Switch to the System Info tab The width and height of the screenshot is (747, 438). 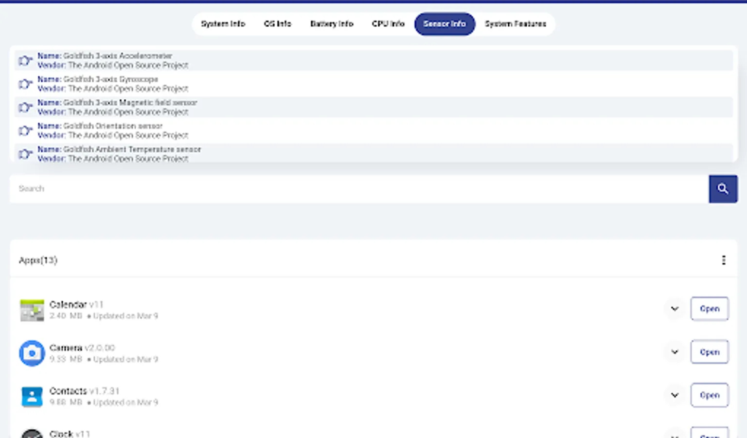pyautogui.click(x=223, y=23)
